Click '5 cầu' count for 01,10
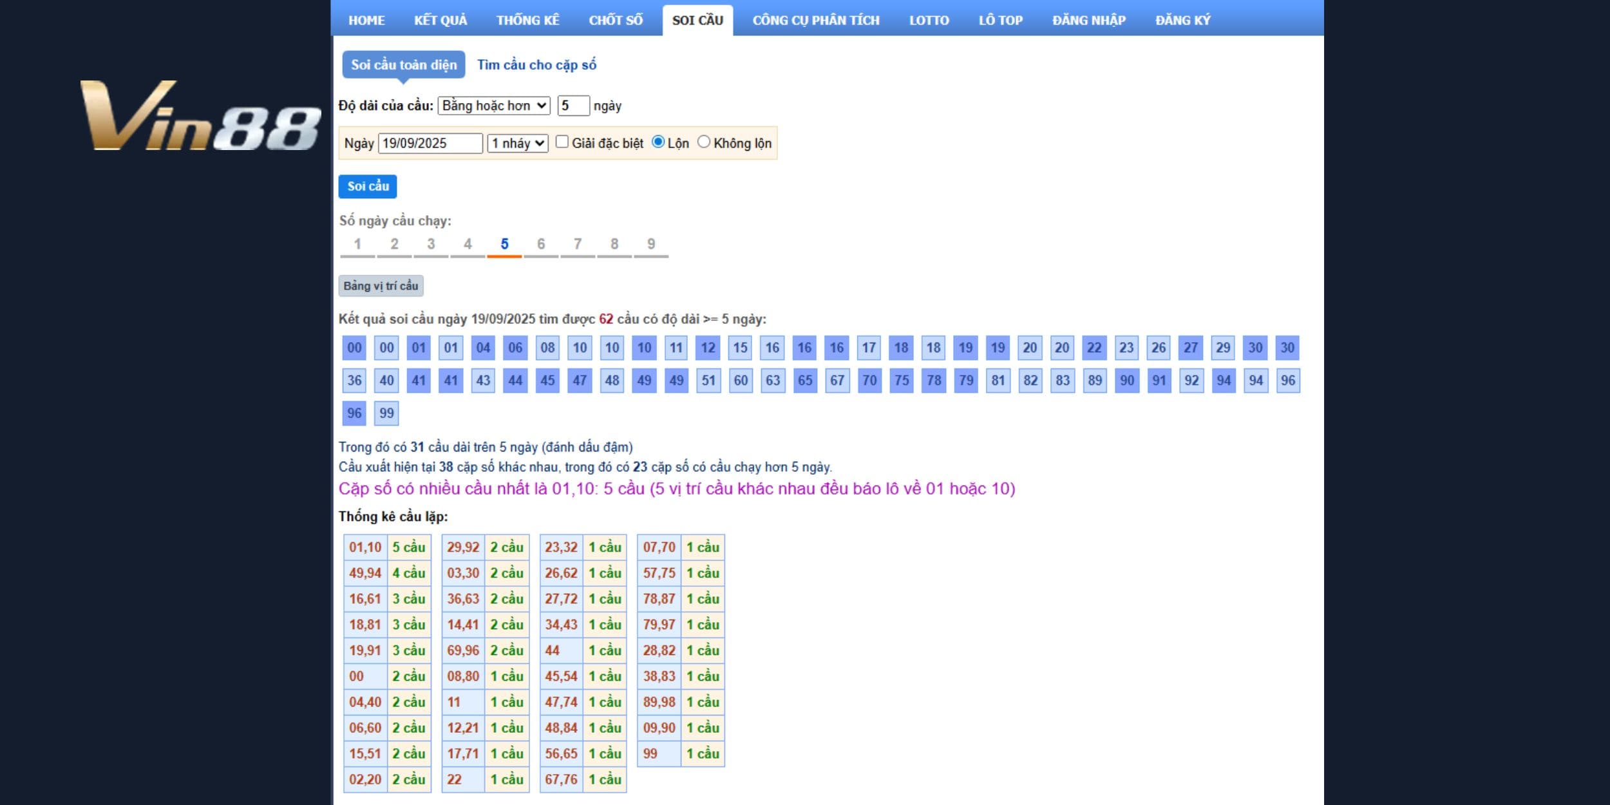The image size is (1610, 805). click(409, 547)
